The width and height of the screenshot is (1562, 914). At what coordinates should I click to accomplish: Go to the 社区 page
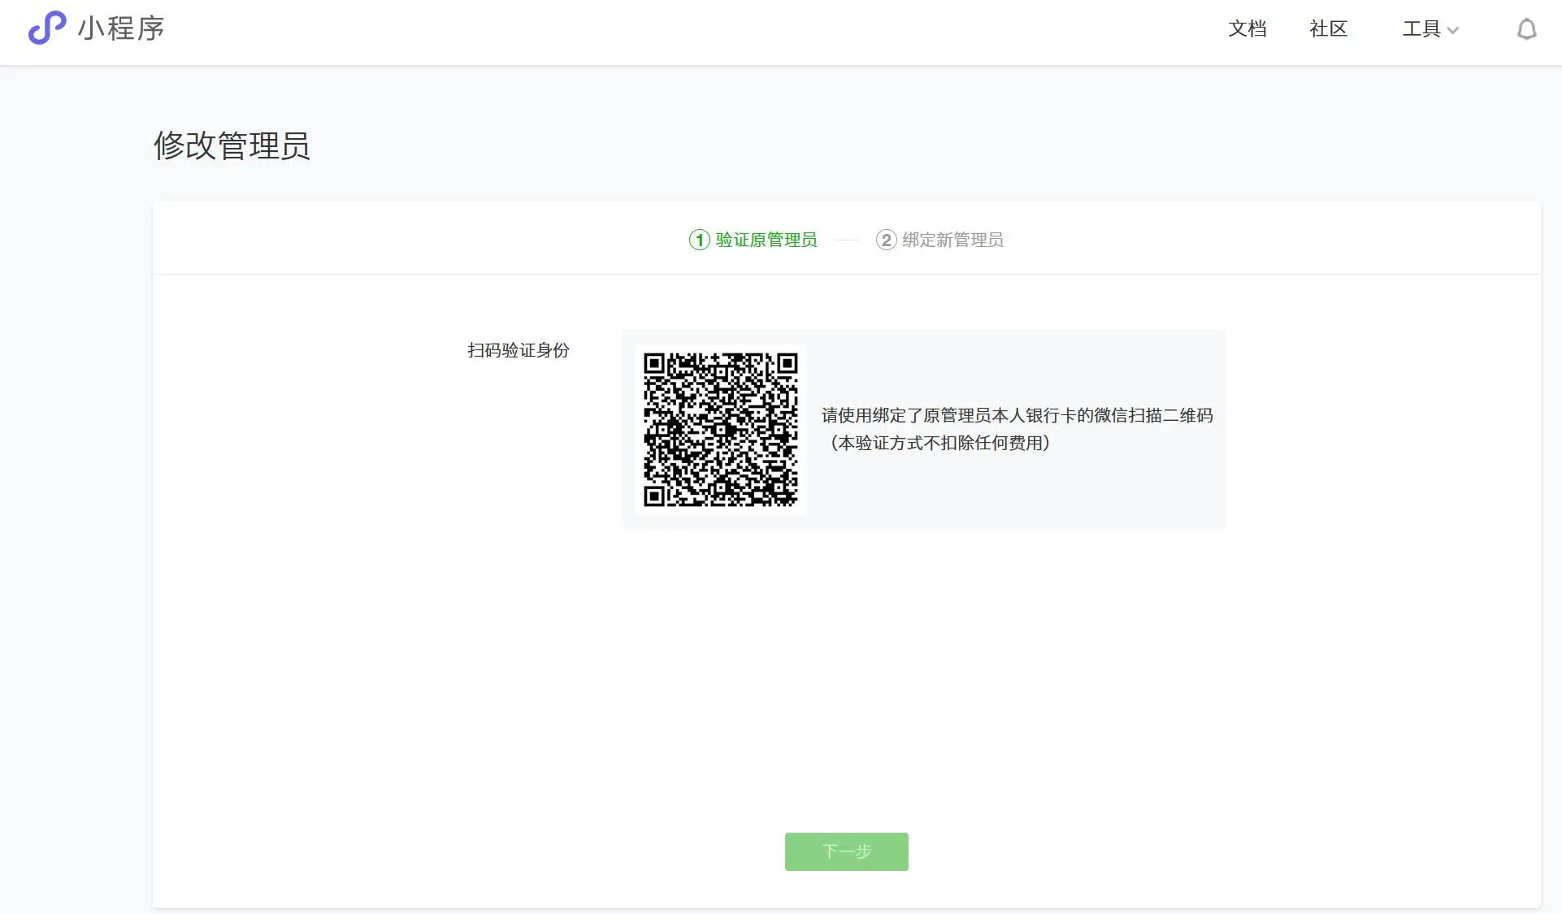[x=1328, y=29]
